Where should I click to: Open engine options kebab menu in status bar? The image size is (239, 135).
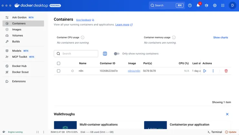44,132
